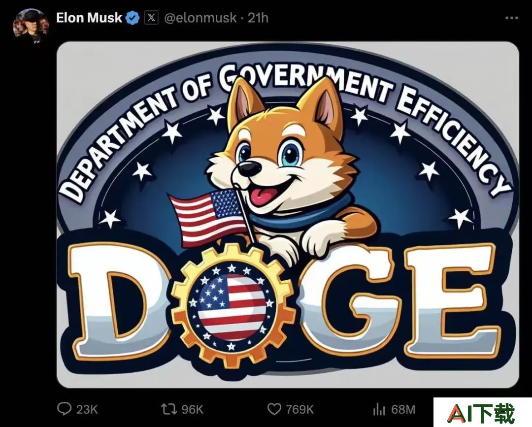Open the three-dot more options menu
Screen dimensions: 532x427
click(x=511, y=18)
